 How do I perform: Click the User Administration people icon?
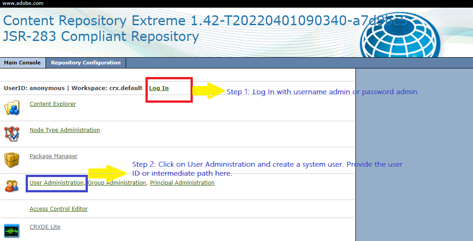[x=12, y=186]
